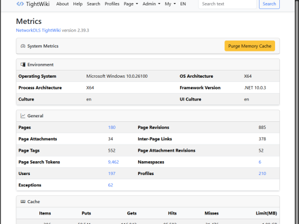Open the My dropdown menu
The image size is (299, 224).
click(x=170, y=4)
